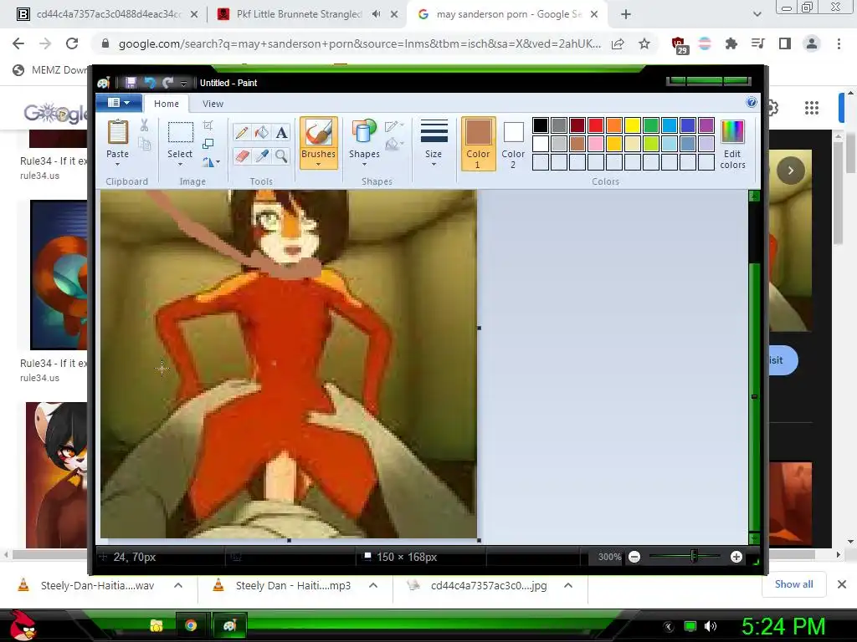Viewport: 857px width, 642px height.
Task: Activate the Color 1 foreground button
Action: pyautogui.click(x=478, y=144)
